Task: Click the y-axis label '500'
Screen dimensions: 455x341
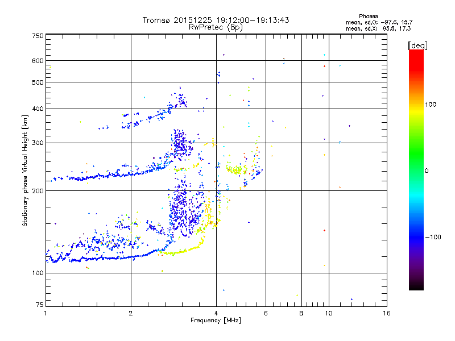Action: pyautogui.click(x=38, y=82)
